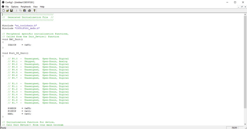Image resolution: width=247 pixels, height=129 pixels.
Task: Close the inner document window
Action: tap(245, 6)
